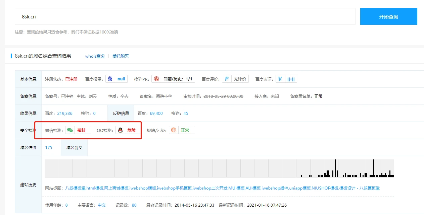Open the whois查询 link
This screenshot has height=215, width=424.
point(95,56)
